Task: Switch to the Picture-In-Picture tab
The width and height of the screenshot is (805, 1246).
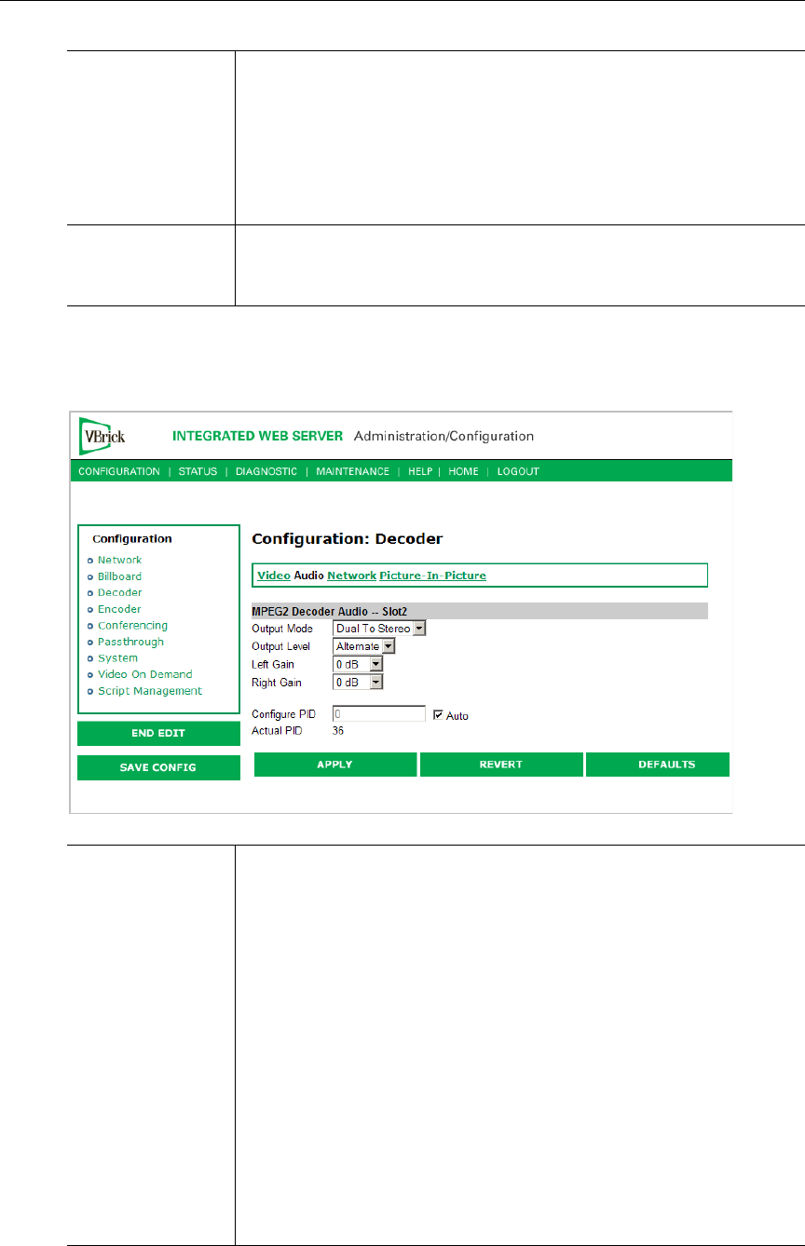Action: click(432, 576)
